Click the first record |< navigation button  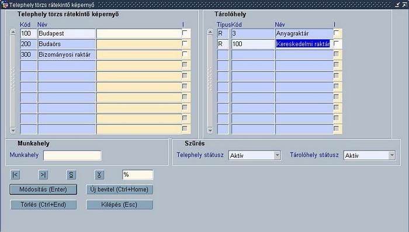pos(15,175)
